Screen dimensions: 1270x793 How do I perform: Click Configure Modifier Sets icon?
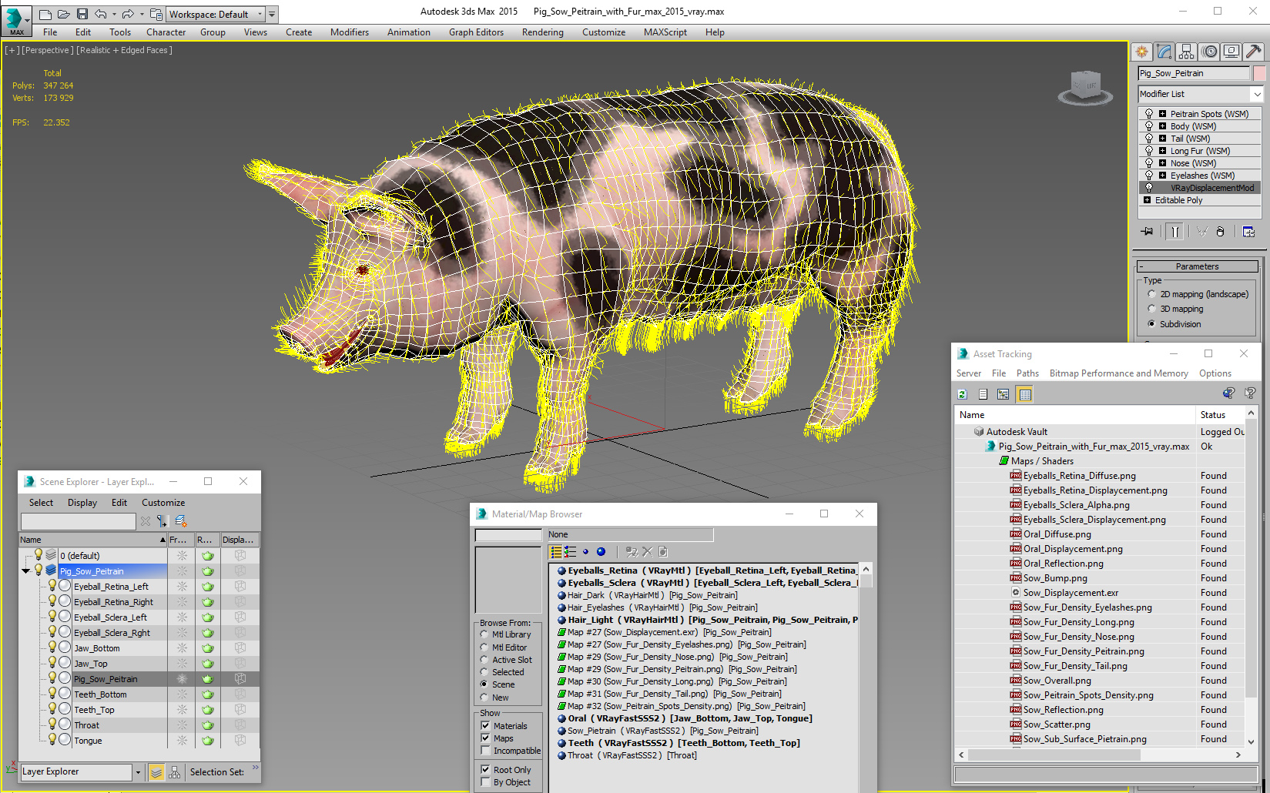[x=1248, y=232]
